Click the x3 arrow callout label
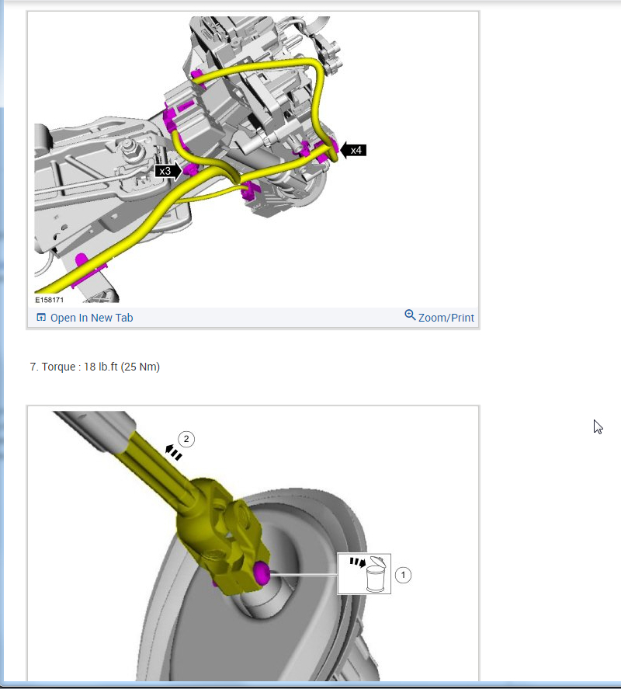Image resolution: width=621 pixels, height=689 pixels. 168,171
